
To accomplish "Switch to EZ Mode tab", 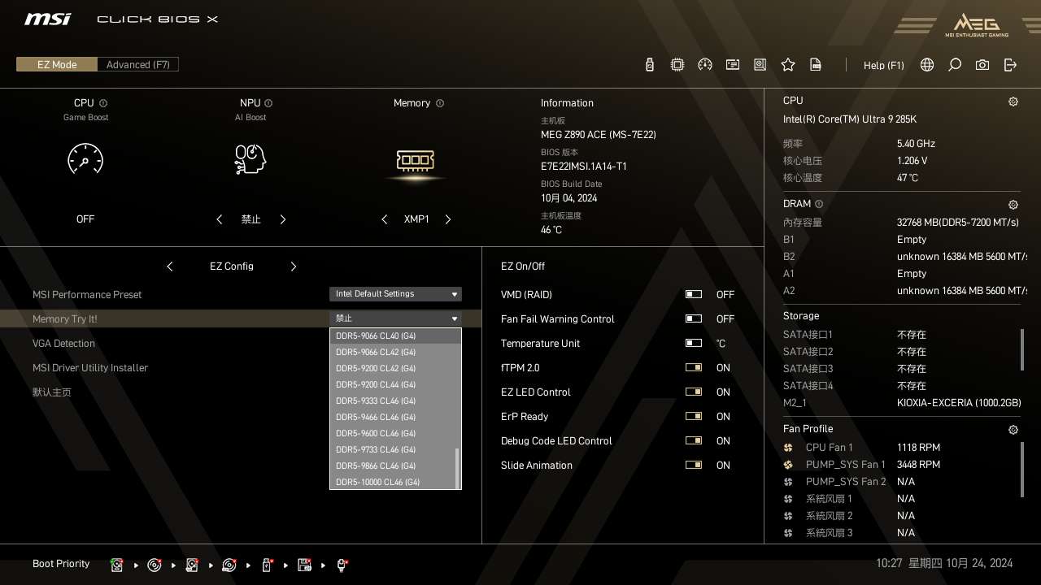I will point(57,64).
